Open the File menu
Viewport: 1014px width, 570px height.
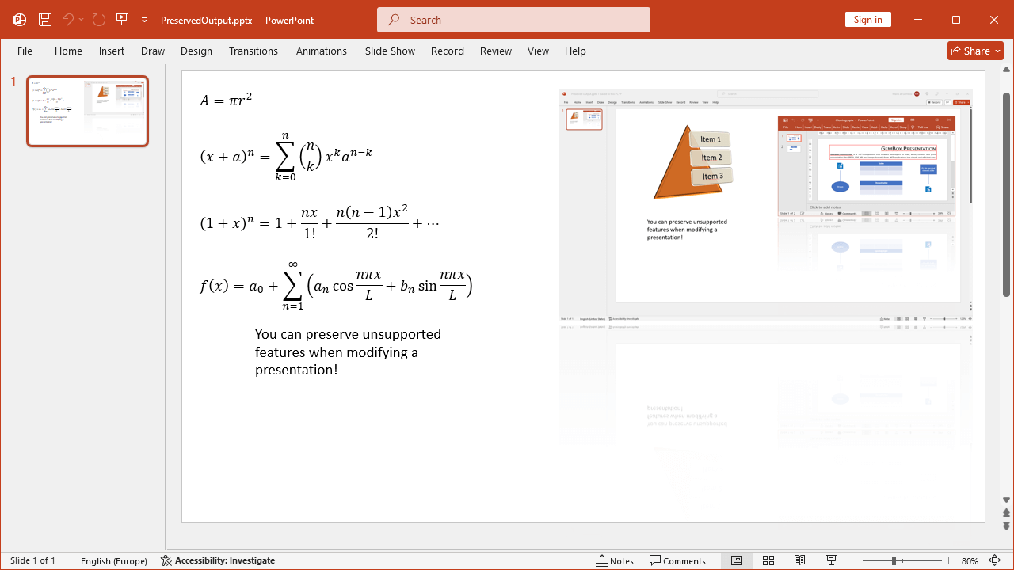tap(25, 51)
